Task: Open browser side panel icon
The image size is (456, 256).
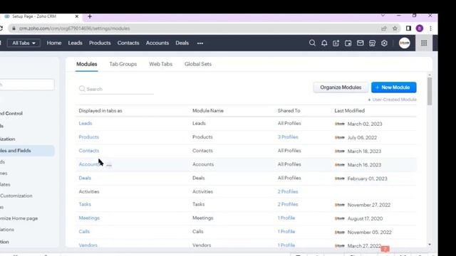Action: 408,28
